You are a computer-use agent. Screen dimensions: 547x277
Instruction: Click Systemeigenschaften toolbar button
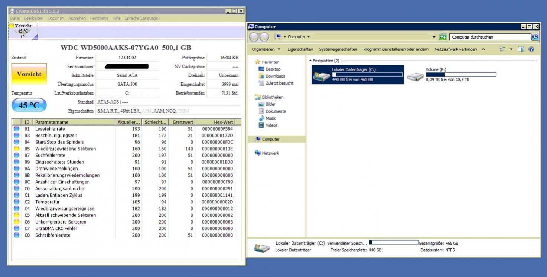pyautogui.click(x=338, y=49)
